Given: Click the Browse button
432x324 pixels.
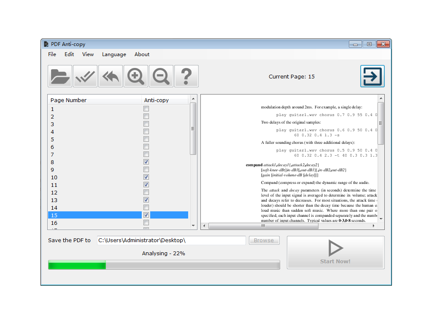Looking at the screenshot, I should [x=264, y=240].
